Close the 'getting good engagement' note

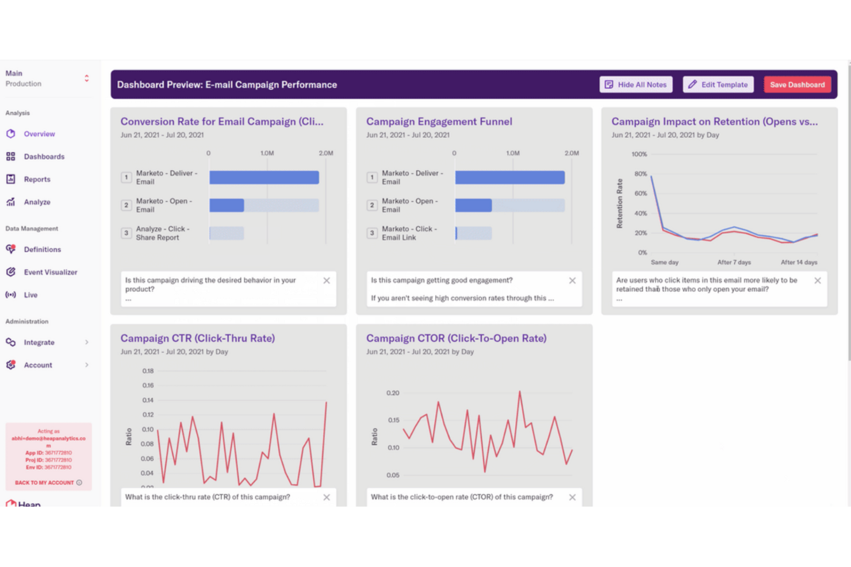coord(572,280)
